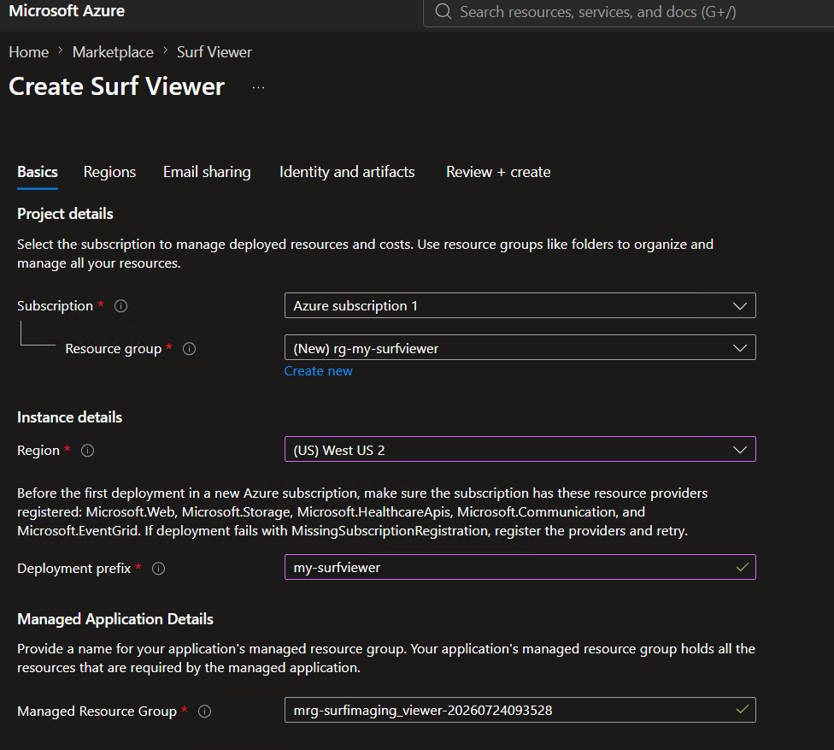
Task: Open the (US) West US 2 region combo box
Action: pos(520,450)
